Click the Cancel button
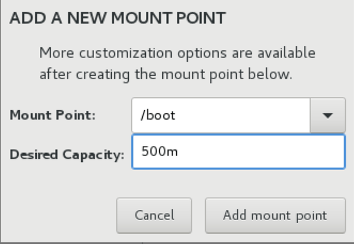The width and height of the screenshot is (354, 244). [x=154, y=215]
